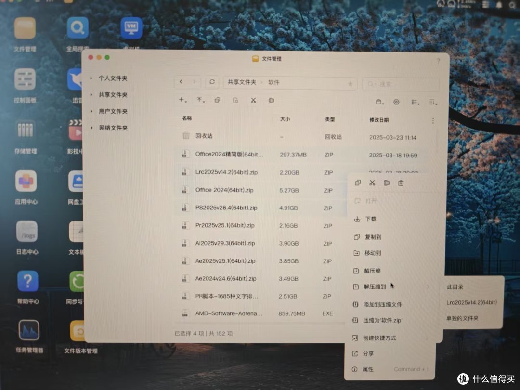Refresh the current folder listing
This screenshot has height=390, width=520.
212,82
